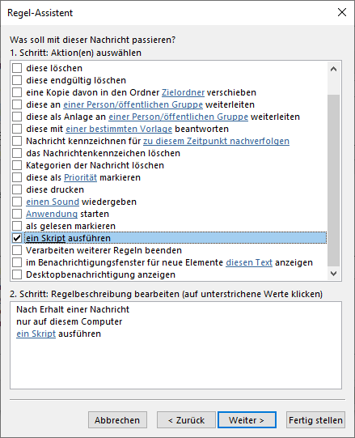Screen dimensions: 355x438
Task: Click scrollbar down arrow in action list
Action: coord(333,274)
